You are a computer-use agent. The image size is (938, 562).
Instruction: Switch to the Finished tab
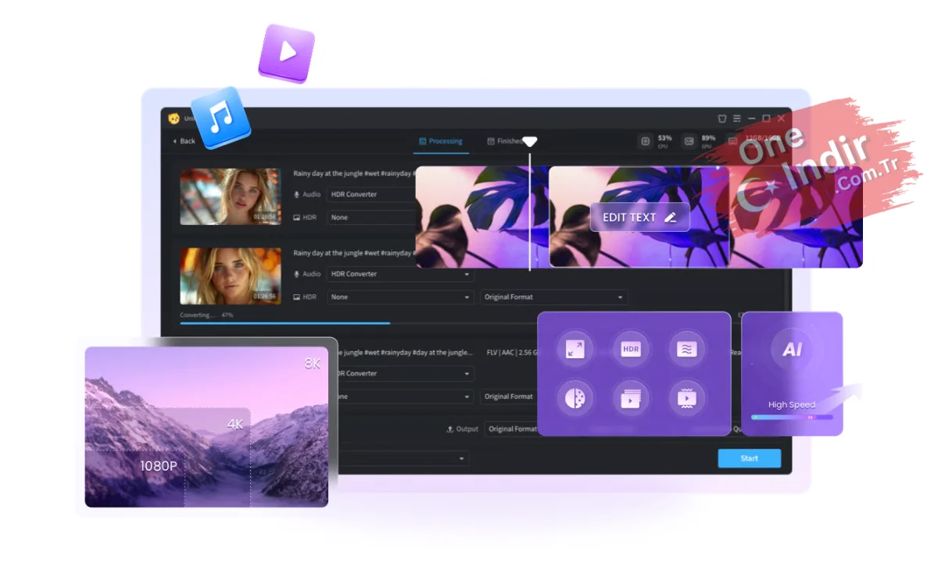coord(505,141)
